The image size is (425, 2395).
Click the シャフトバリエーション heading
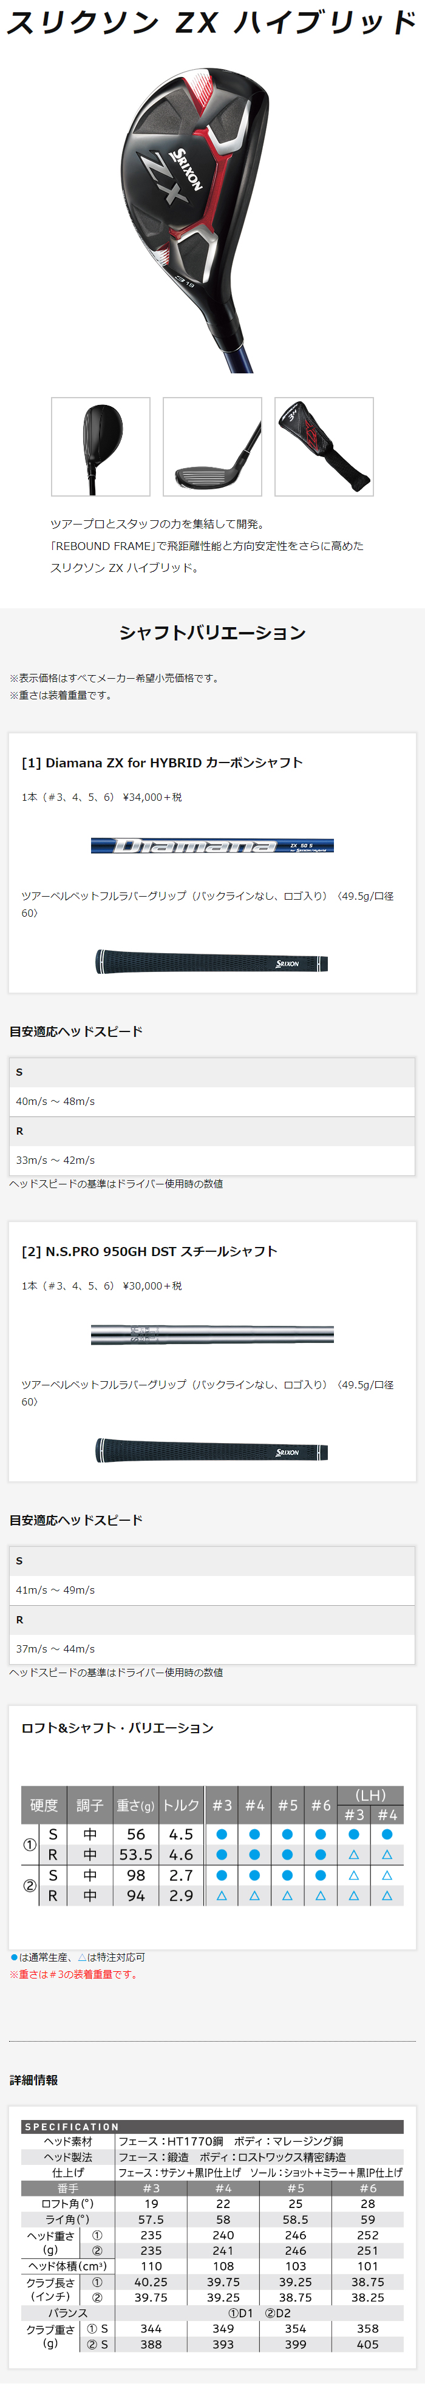coord(212,632)
